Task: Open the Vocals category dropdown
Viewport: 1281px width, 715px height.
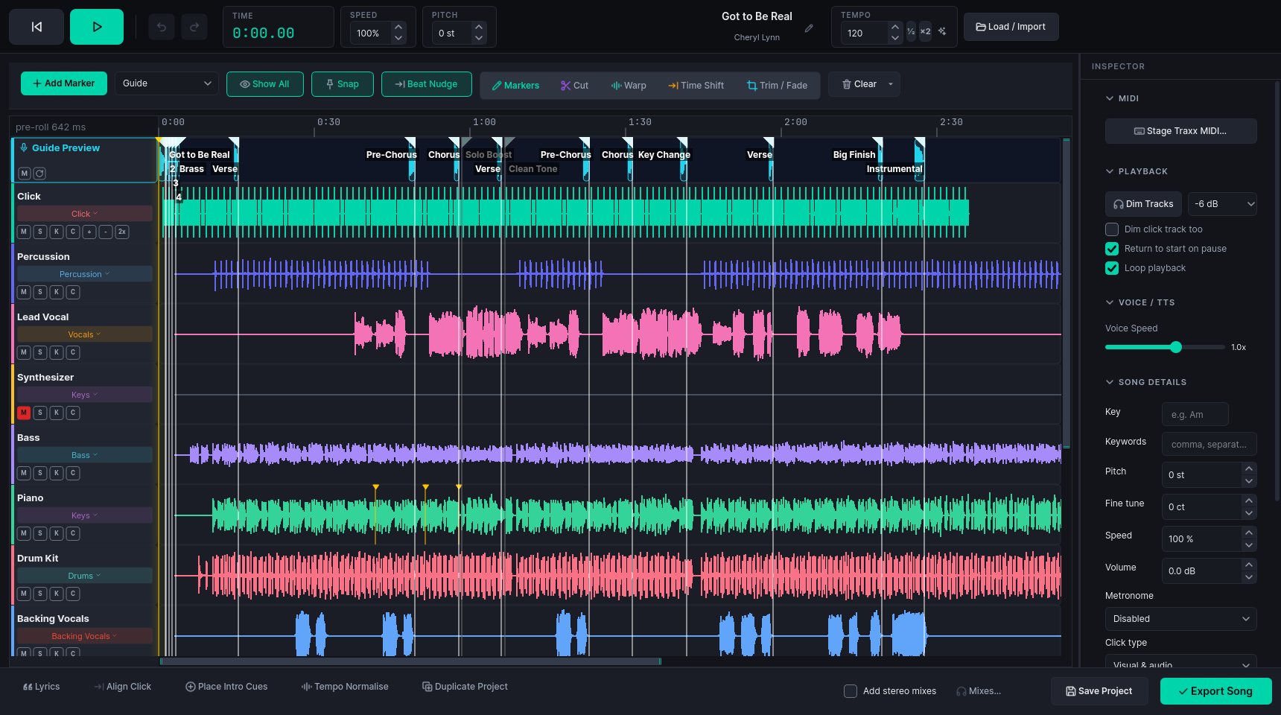Action: 85,334
